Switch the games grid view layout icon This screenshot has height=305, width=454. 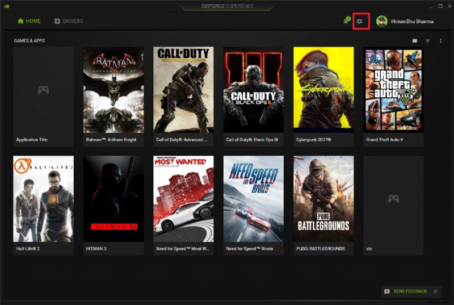415,41
